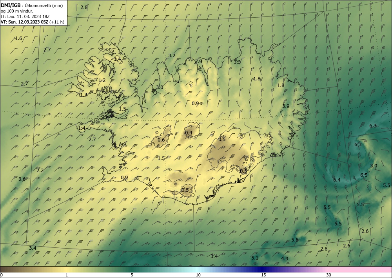
Task: Click the 5.1 precipitation value
Action: (x=255, y=258)
